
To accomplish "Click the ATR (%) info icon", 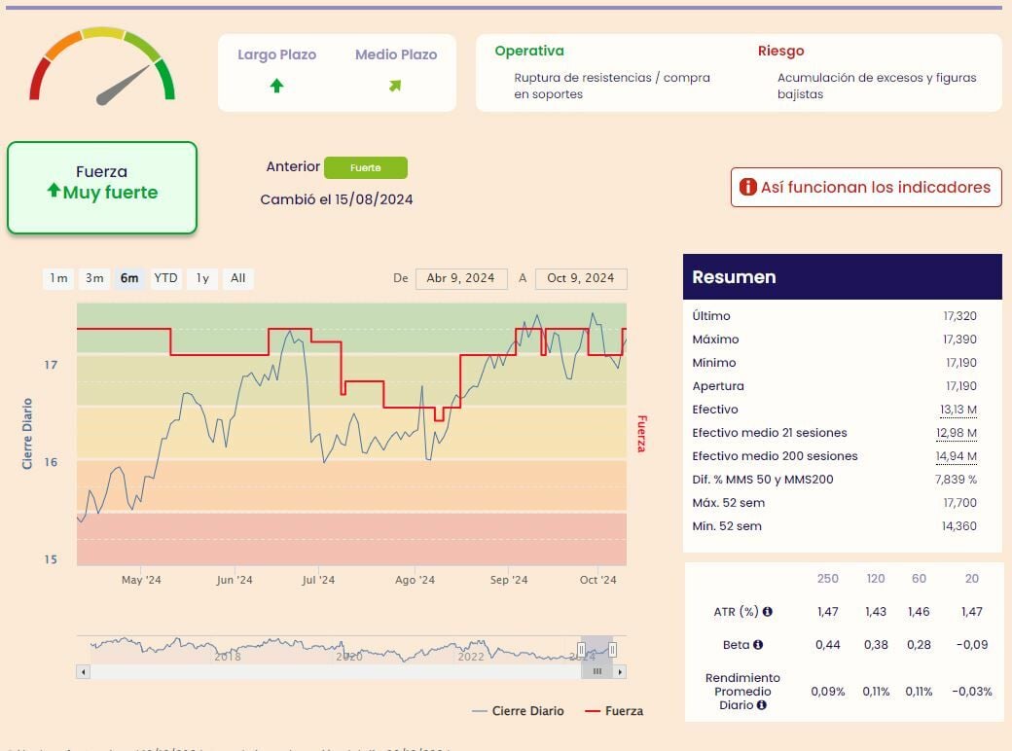I will point(768,612).
